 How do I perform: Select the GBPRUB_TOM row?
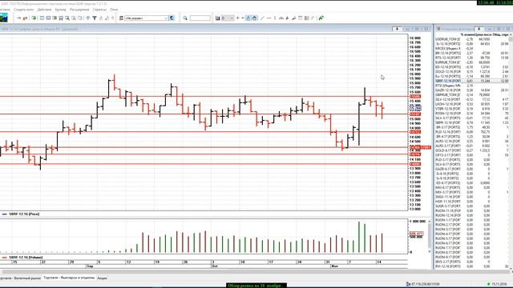[472, 94]
